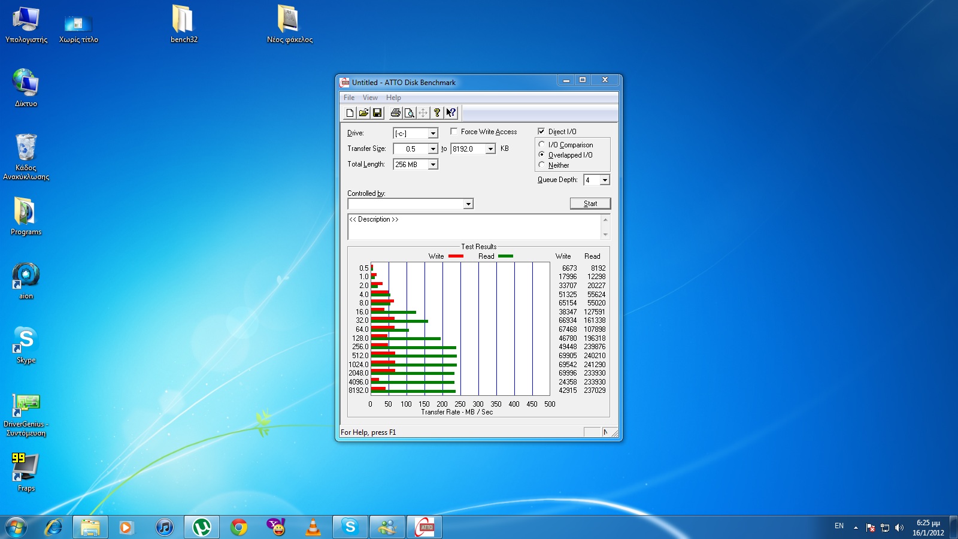
Task: Switch to uTorrent in taskbar
Action: pos(202,528)
